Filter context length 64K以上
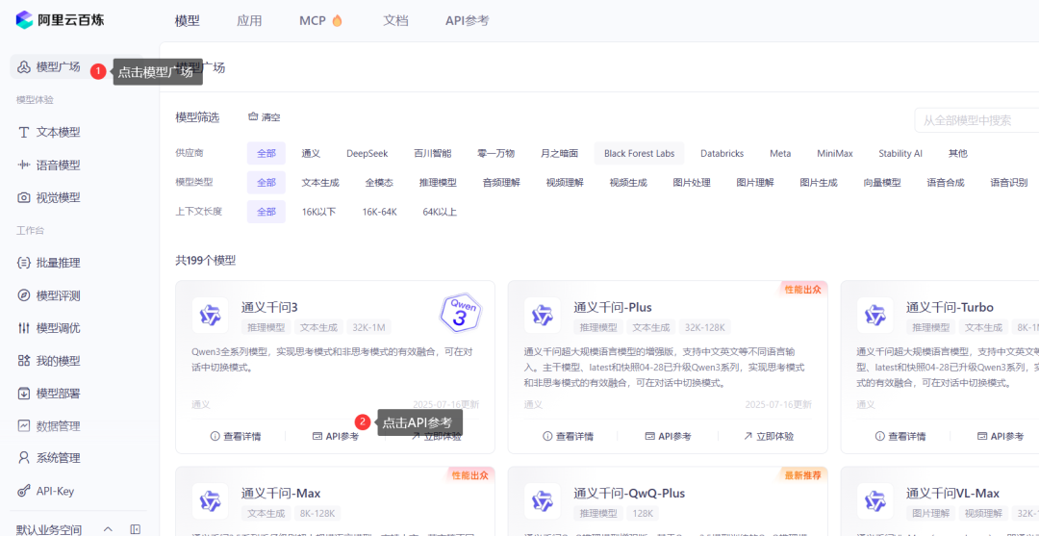This screenshot has height=536, width=1039. (x=440, y=212)
